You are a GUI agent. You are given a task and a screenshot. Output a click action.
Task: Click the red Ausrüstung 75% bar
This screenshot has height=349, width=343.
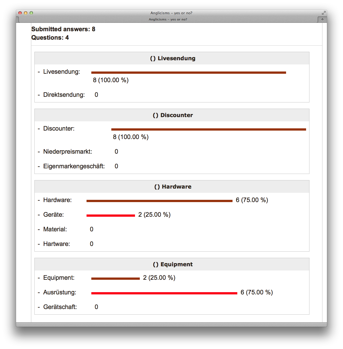(x=164, y=293)
